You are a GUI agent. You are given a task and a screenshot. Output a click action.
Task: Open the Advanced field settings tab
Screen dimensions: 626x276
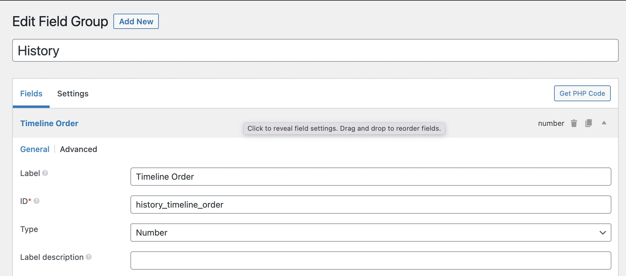click(x=78, y=149)
